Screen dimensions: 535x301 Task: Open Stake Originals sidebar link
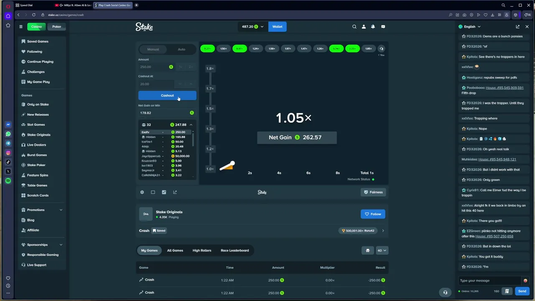click(38, 135)
